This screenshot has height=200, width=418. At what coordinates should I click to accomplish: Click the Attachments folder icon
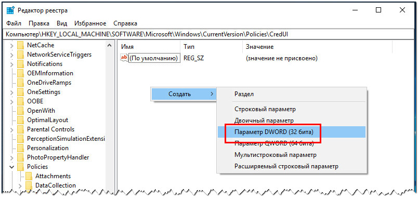(29, 176)
